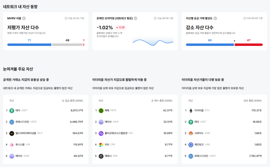Open the 월드리버티파이낸셜 WLFI row
The image size is (270, 167).
tap(46, 133)
